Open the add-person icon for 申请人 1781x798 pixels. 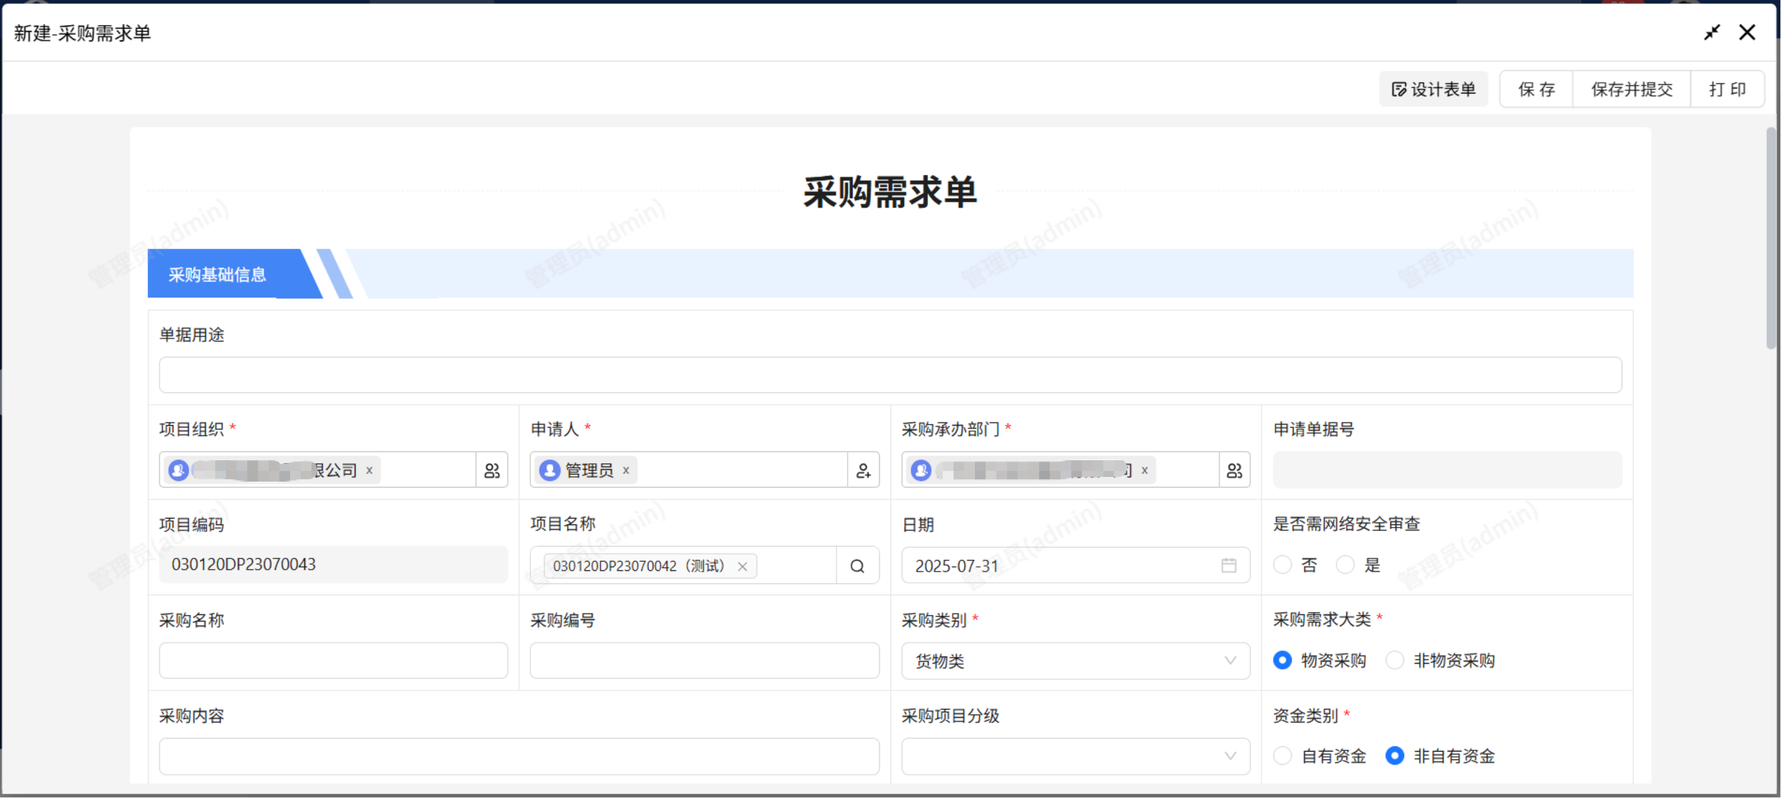pyautogui.click(x=863, y=470)
